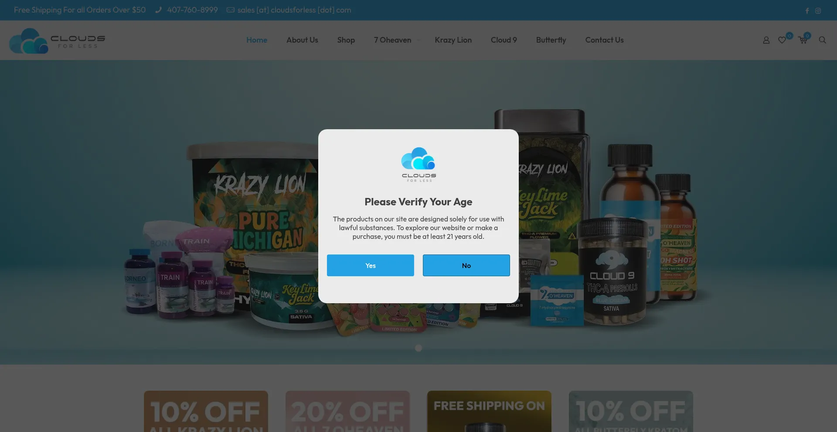Image resolution: width=837 pixels, height=432 pixels.
Task: Select the Butterfly menu item
Action: pyautogui.click(x=551, y=40)
